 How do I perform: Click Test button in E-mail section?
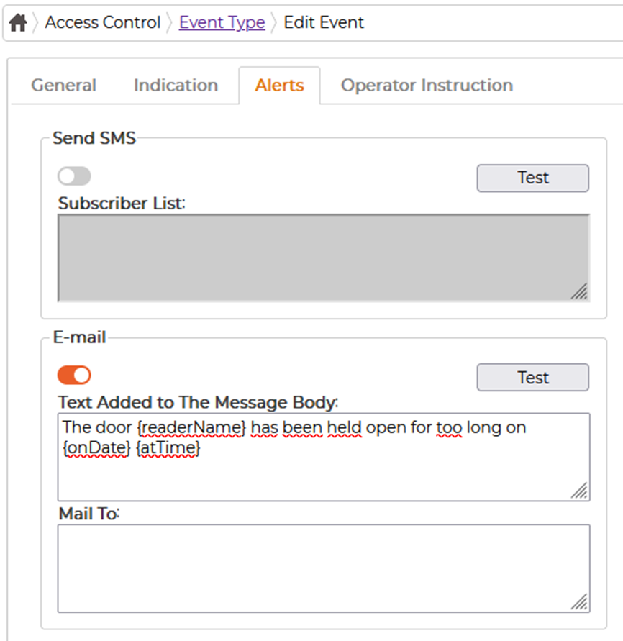[532, 377]
